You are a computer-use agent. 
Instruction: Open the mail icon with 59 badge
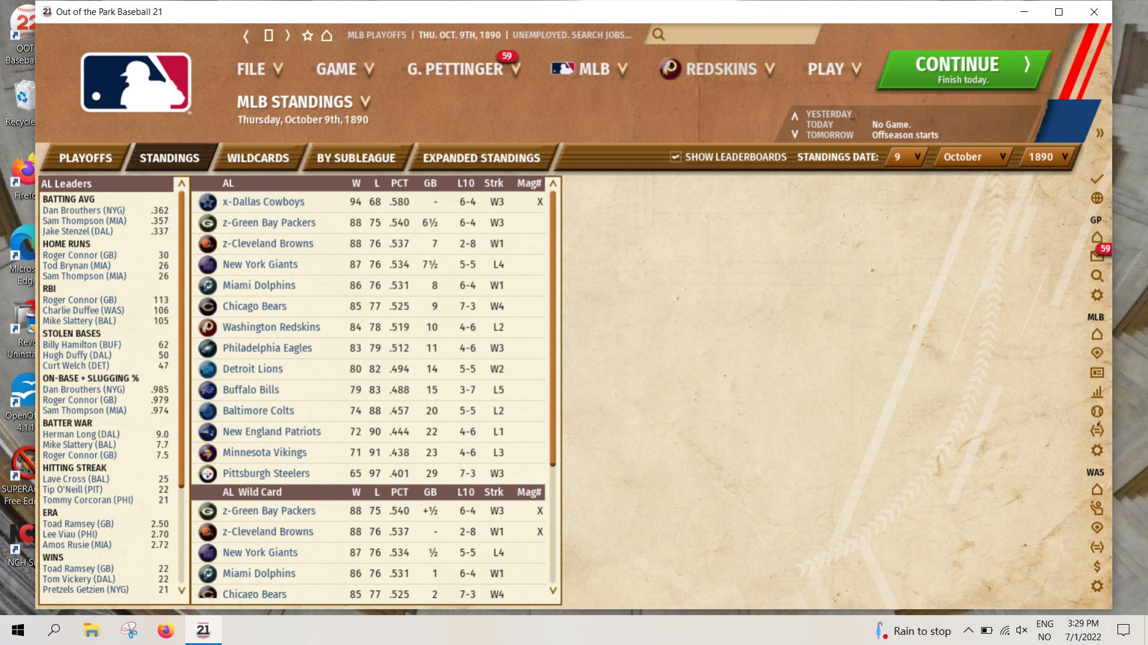(1097, 256)
